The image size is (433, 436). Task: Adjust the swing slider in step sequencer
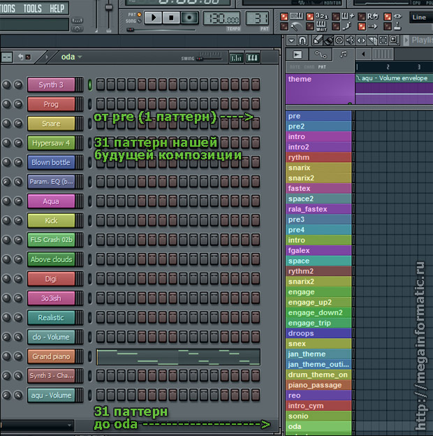[x=200, y=59]
